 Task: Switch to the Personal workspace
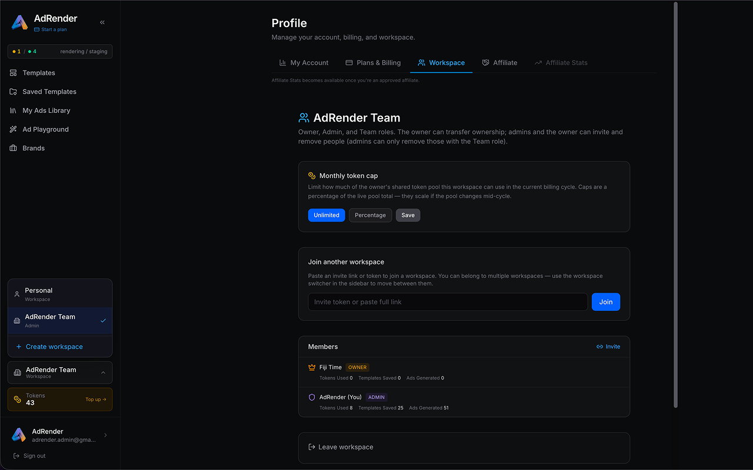60,294
